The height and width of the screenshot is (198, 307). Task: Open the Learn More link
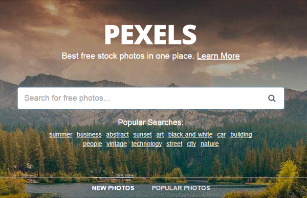(218, 56)
